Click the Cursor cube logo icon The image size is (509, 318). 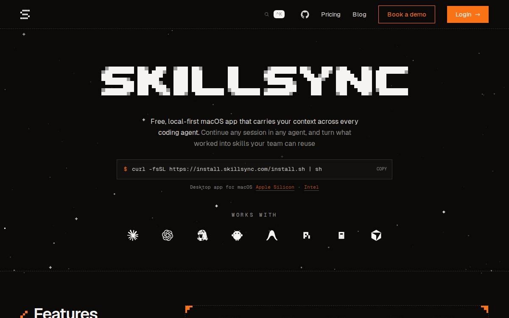tap(376, 235)
